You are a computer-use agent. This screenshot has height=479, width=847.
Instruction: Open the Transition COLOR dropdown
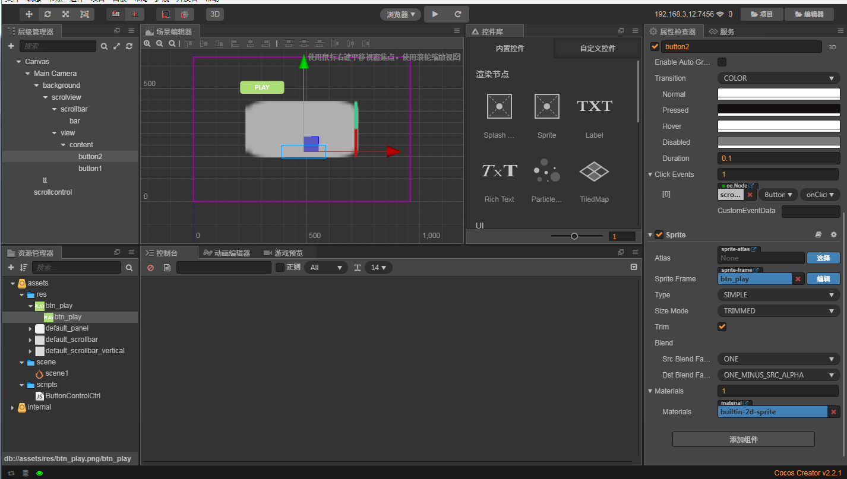coord(779,78)
